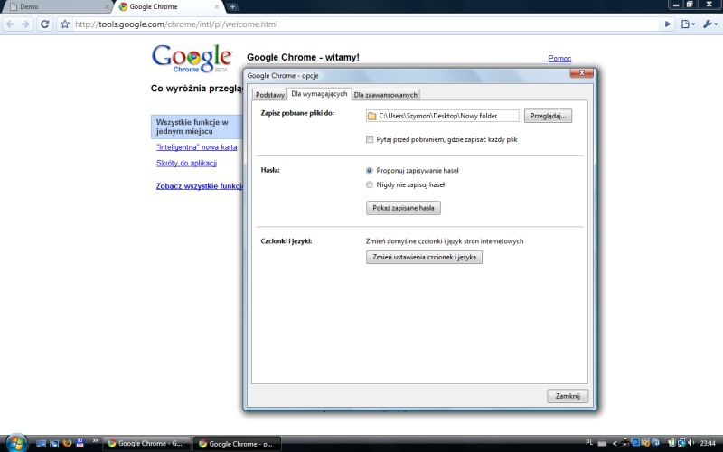Close the options dialog with X
This screenshot has width=723, height=452.
(x=581, y=73)
